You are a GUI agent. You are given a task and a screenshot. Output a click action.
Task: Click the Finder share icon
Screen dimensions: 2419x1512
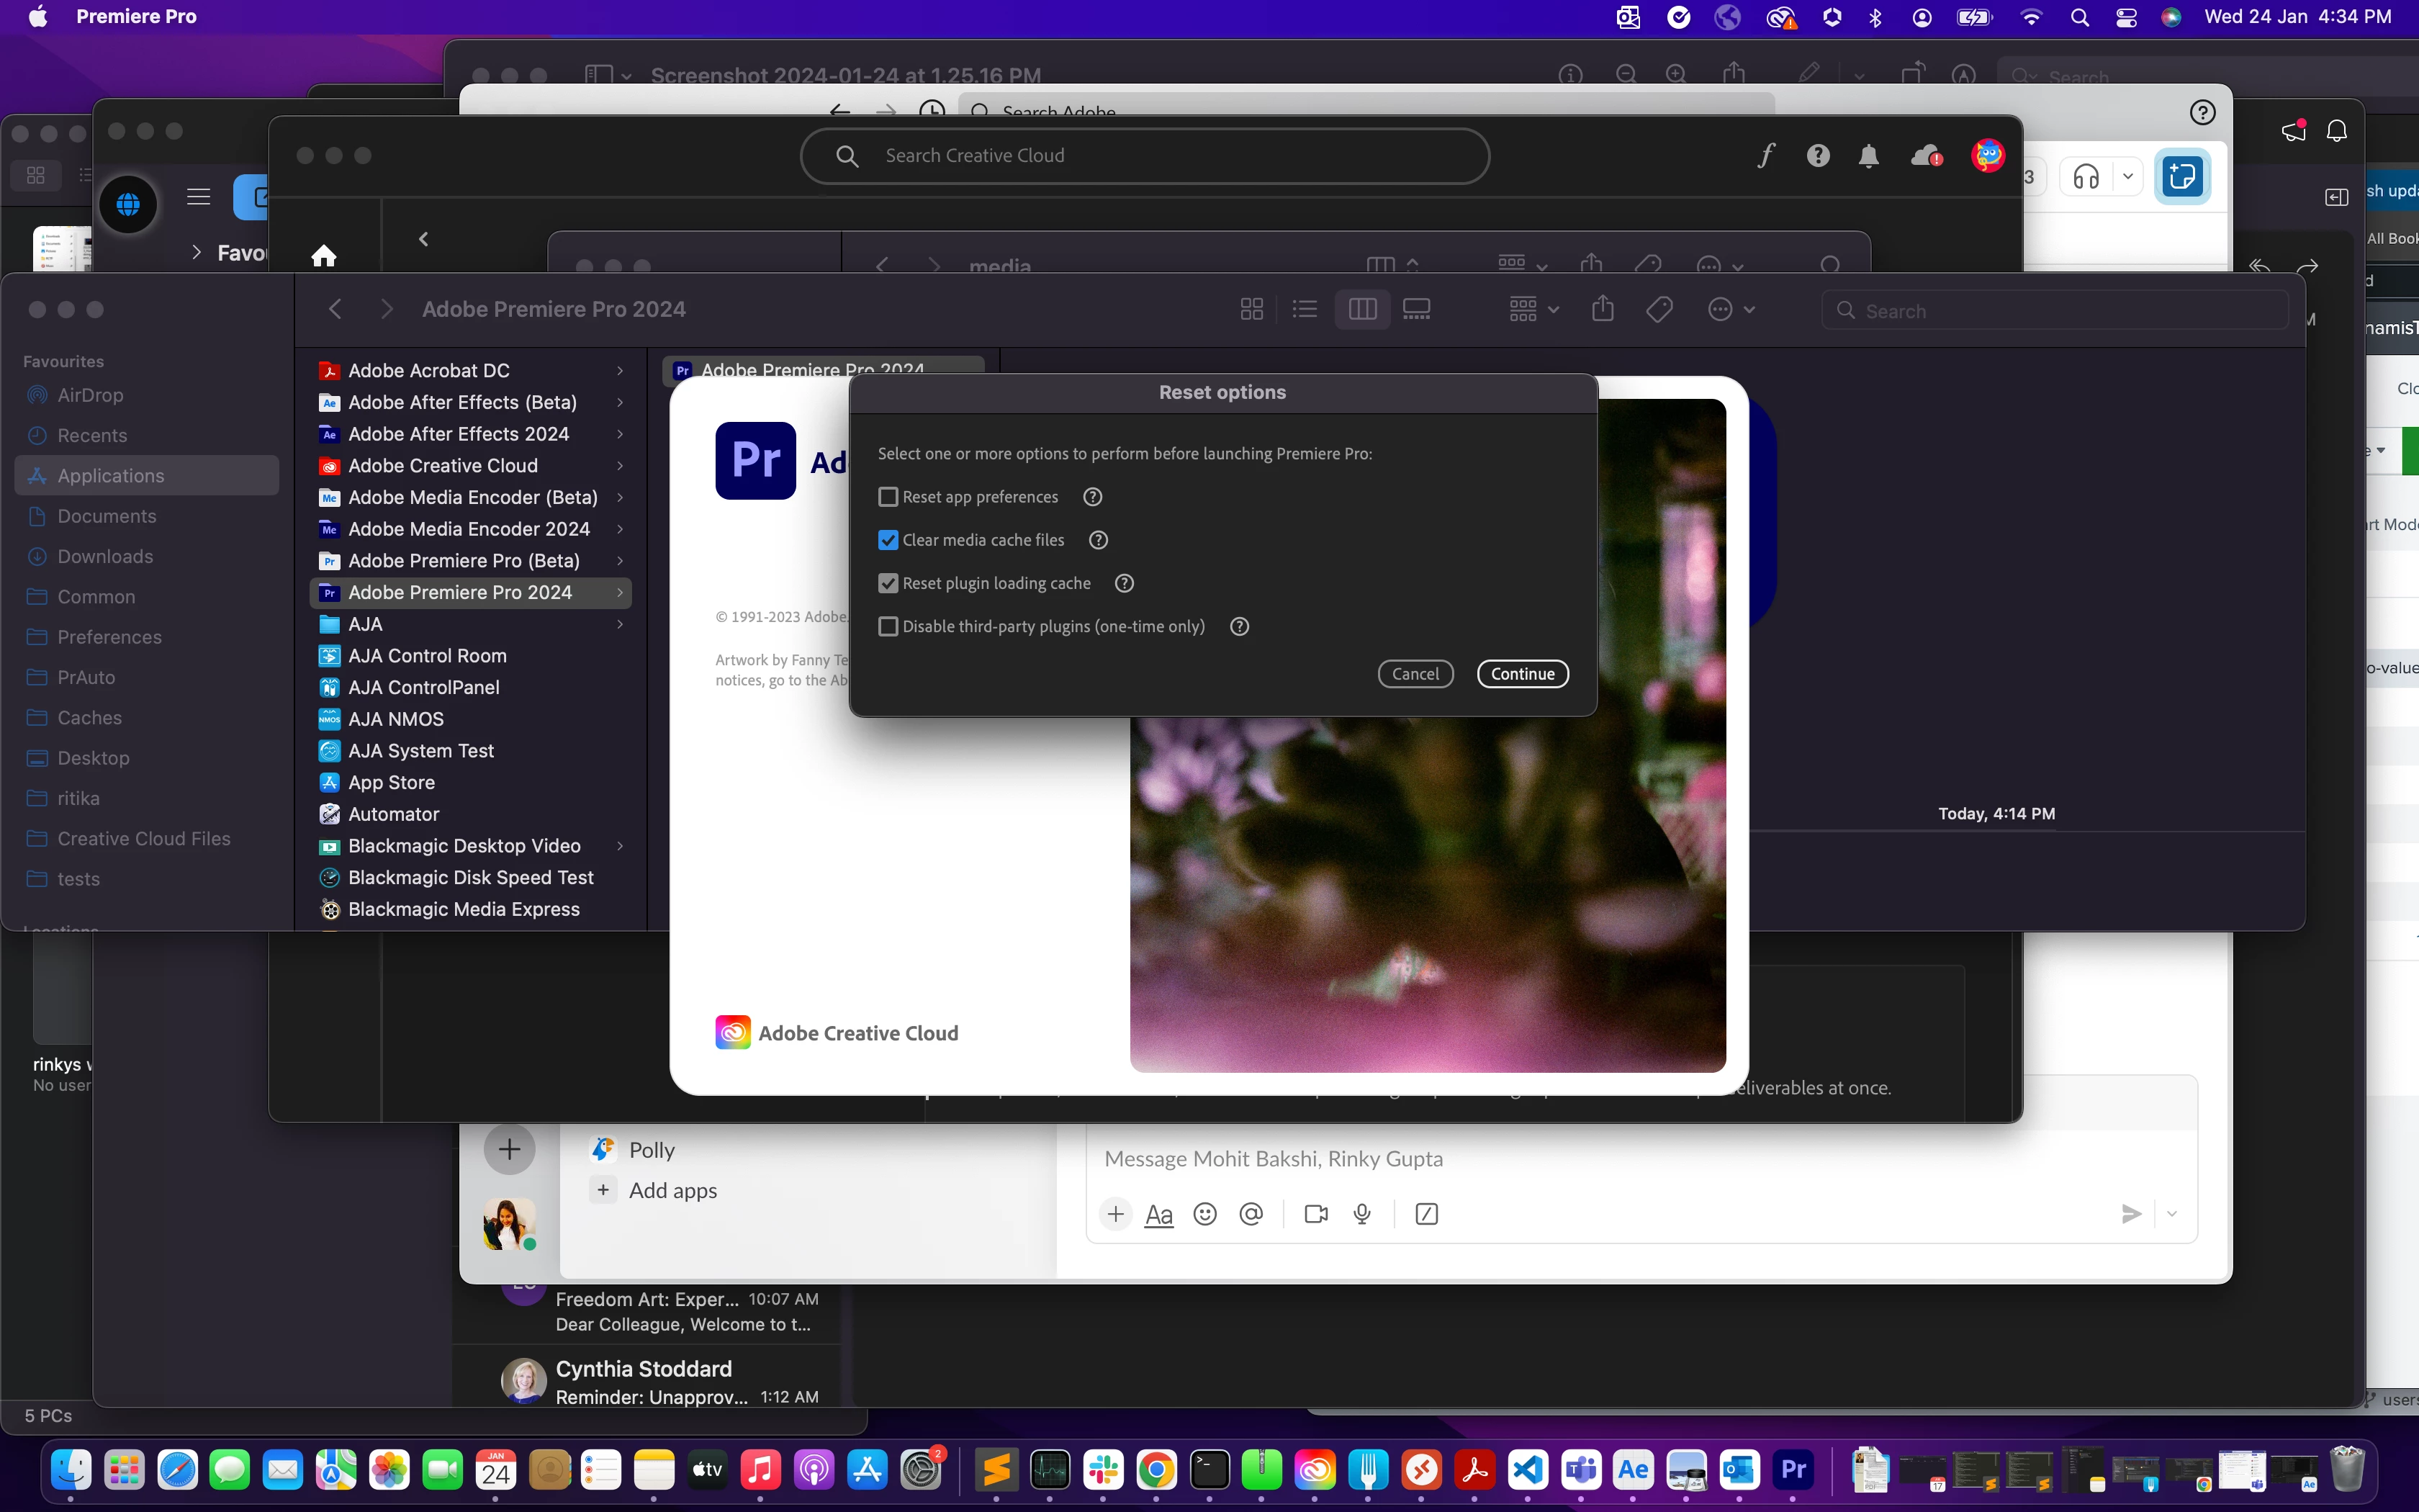click(x=1603, y=309)
